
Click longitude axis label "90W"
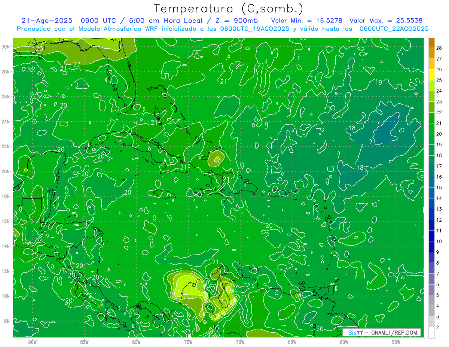tap(32, 342)
